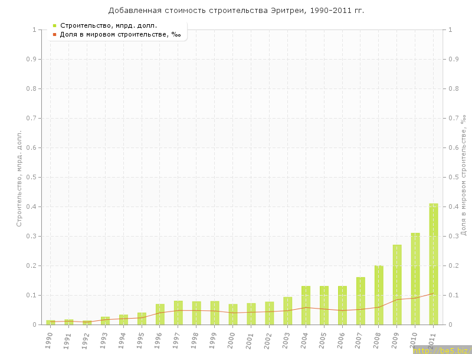Select the 2011 construction bar
Viewport: 472px width, 354px height.
click(434, 264)
